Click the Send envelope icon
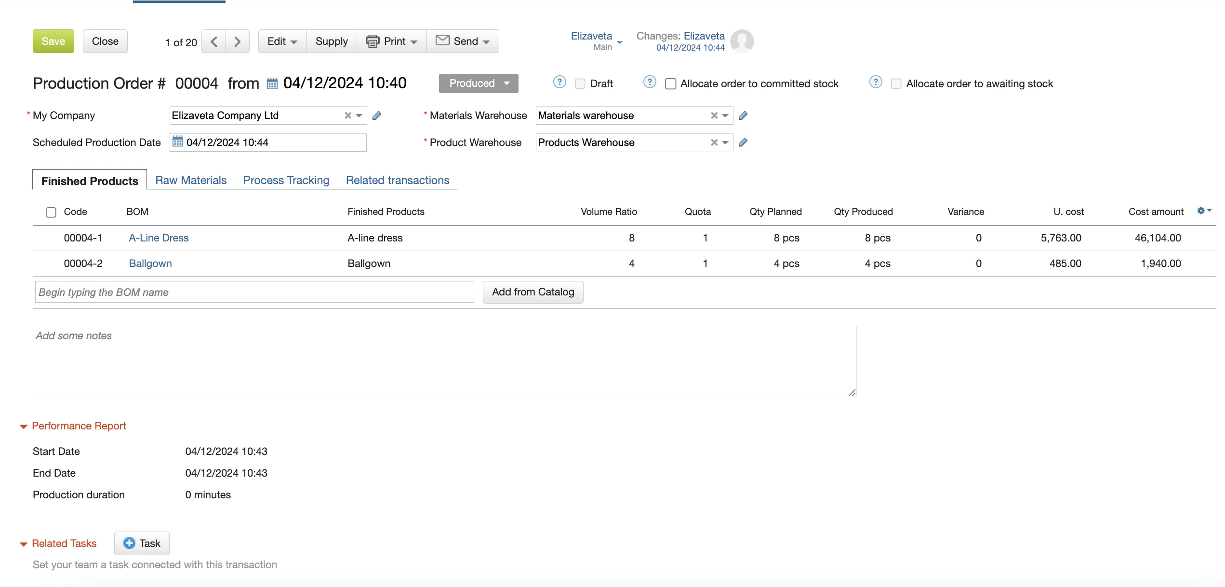Image resolution: width=1225 pixels, height=587 pixels. click(442, 41)
